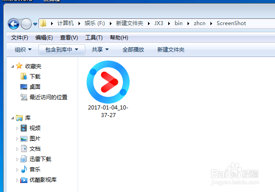Select 库 in the navigation pane
Screen dimensions: 275x192
28,118
